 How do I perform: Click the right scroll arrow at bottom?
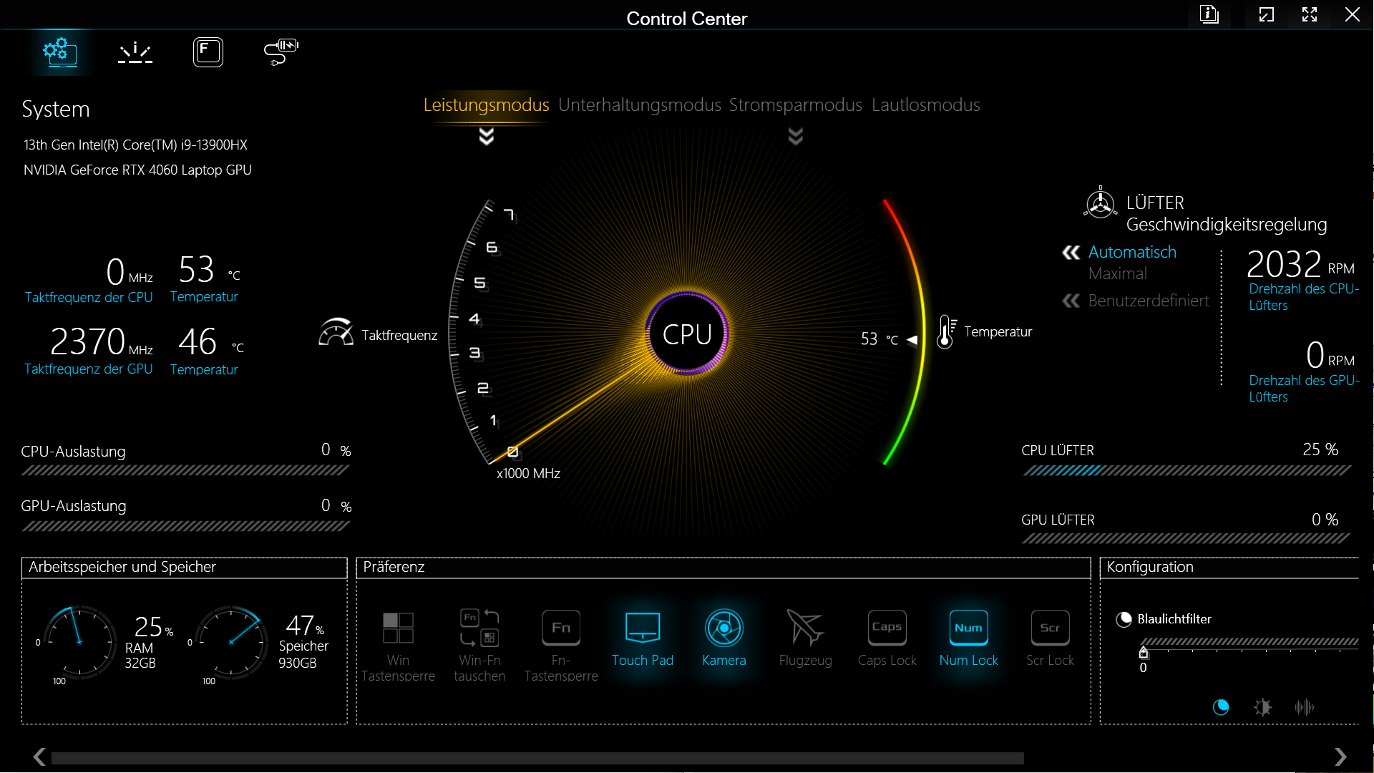point(1340,757)
